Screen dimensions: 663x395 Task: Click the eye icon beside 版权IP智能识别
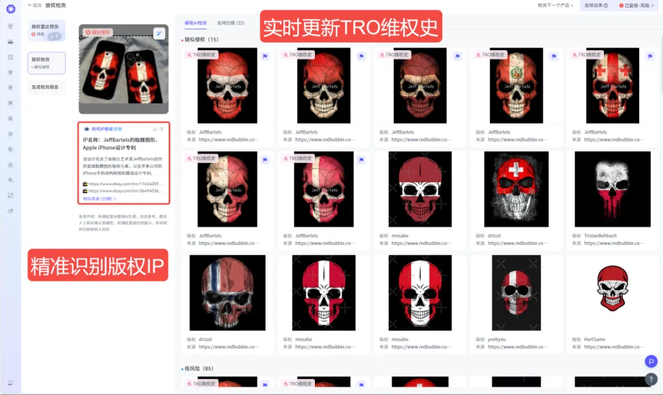(87, 129)
